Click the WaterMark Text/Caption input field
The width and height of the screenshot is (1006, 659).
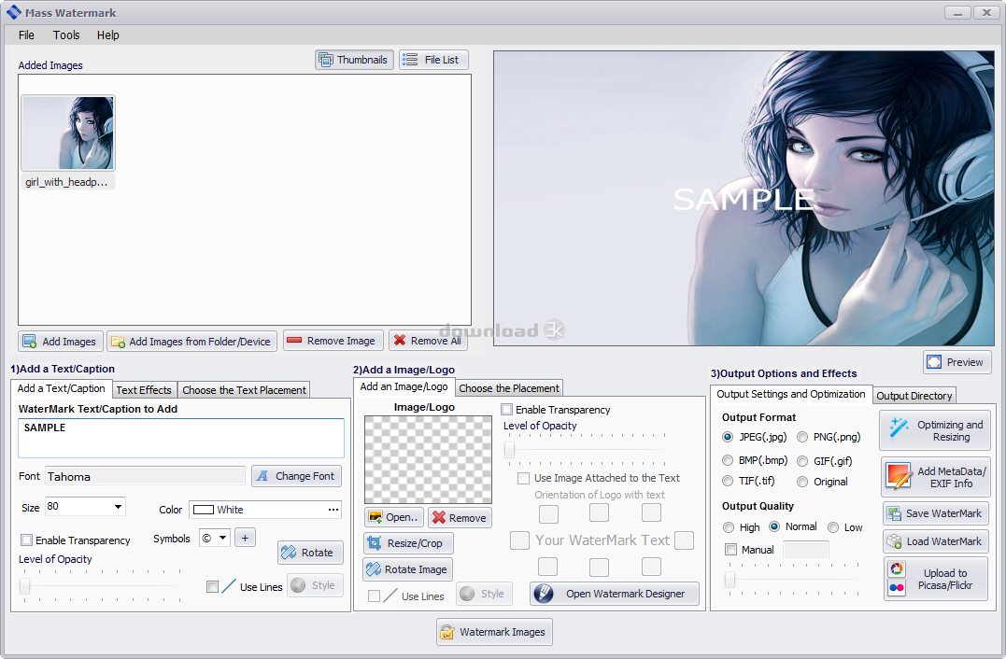181,438
